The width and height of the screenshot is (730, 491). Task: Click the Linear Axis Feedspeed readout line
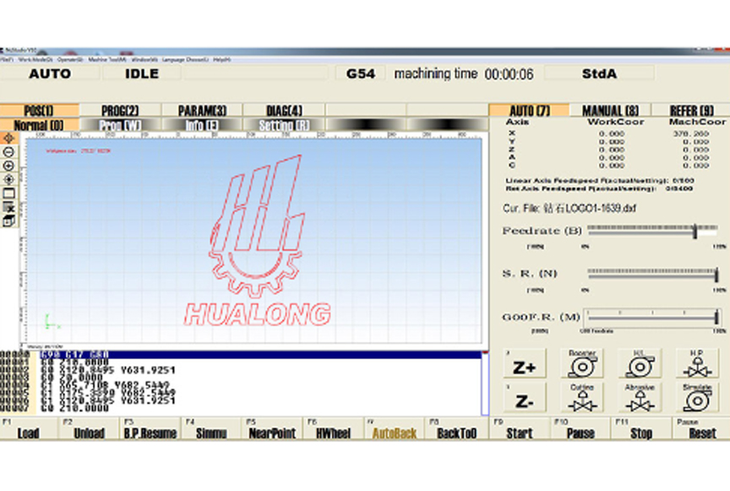pos(600,180)
